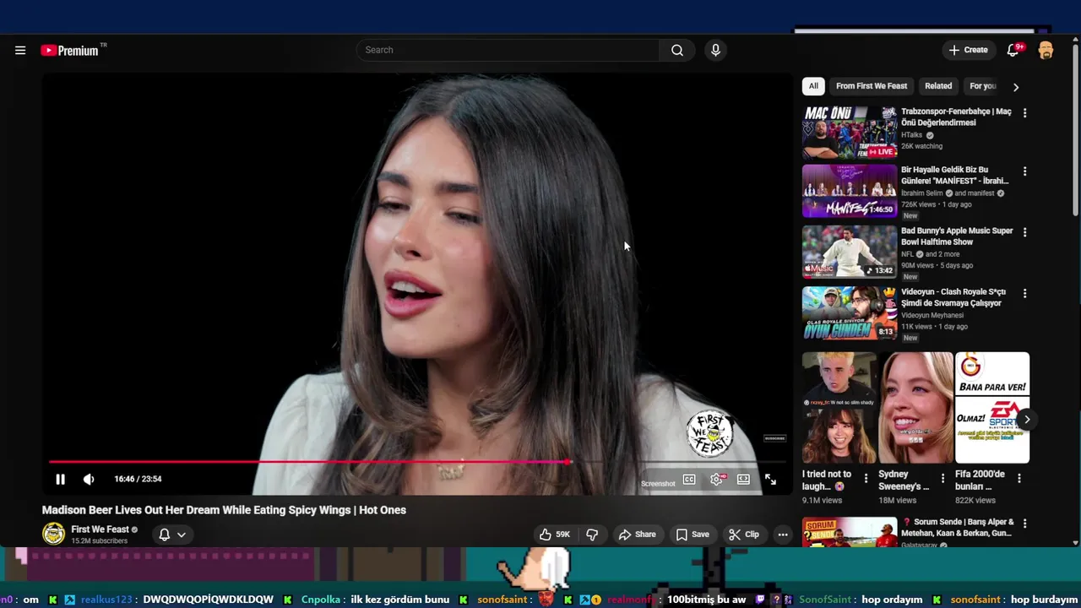Pause the video
Image resolution: width=1081 pixels, height=608 pixels.
(60, 479)
